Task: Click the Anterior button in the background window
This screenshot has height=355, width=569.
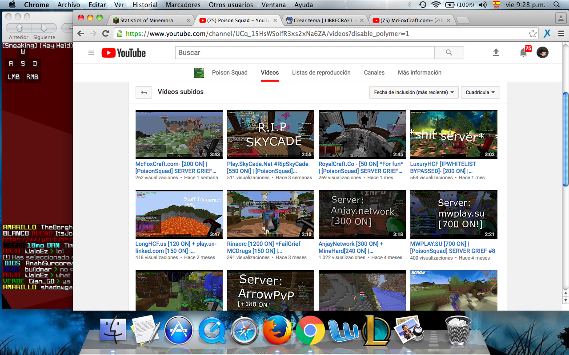Action: point(19,28)
